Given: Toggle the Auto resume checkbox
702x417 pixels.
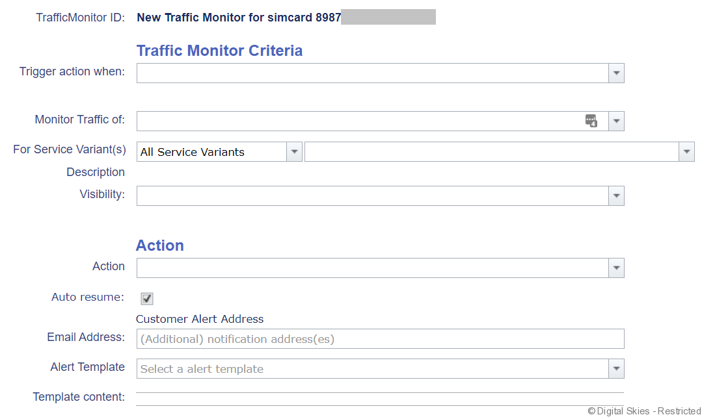Looking at the screenshot, I should point(147,298).
